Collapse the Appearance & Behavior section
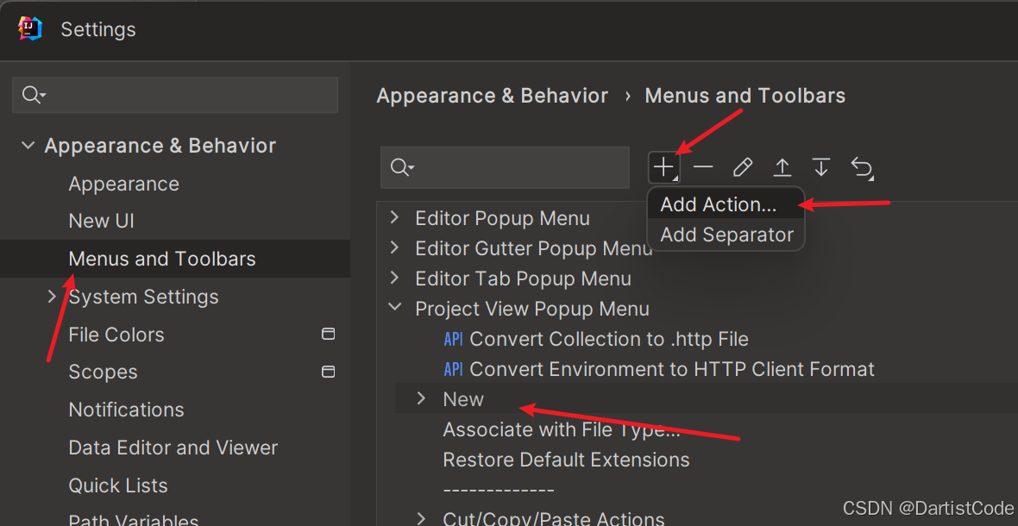1018x526 pixels. coord(28,146)
